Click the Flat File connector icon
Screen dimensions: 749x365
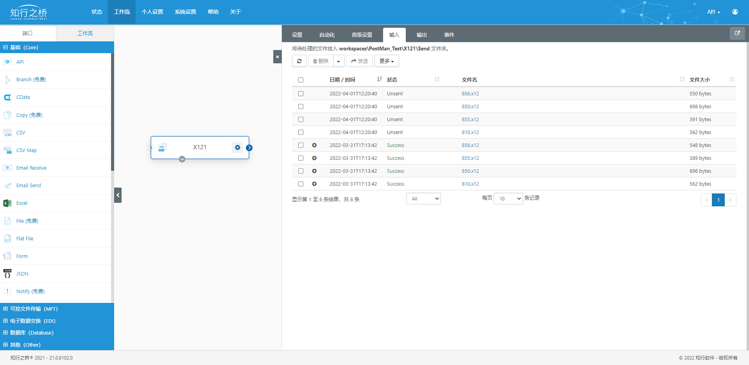tap(7, 238)
